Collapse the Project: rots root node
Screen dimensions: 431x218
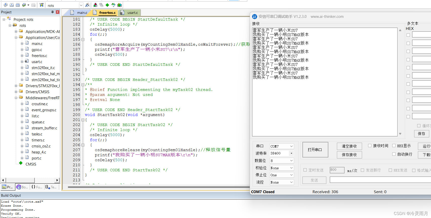coord(4,20)
